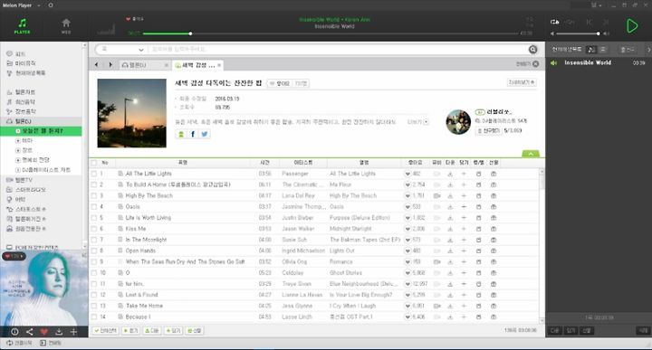Open the equalizer bars icon
Image resolution: width=652 pixels, height=350 pixels.
click(106, 30)
